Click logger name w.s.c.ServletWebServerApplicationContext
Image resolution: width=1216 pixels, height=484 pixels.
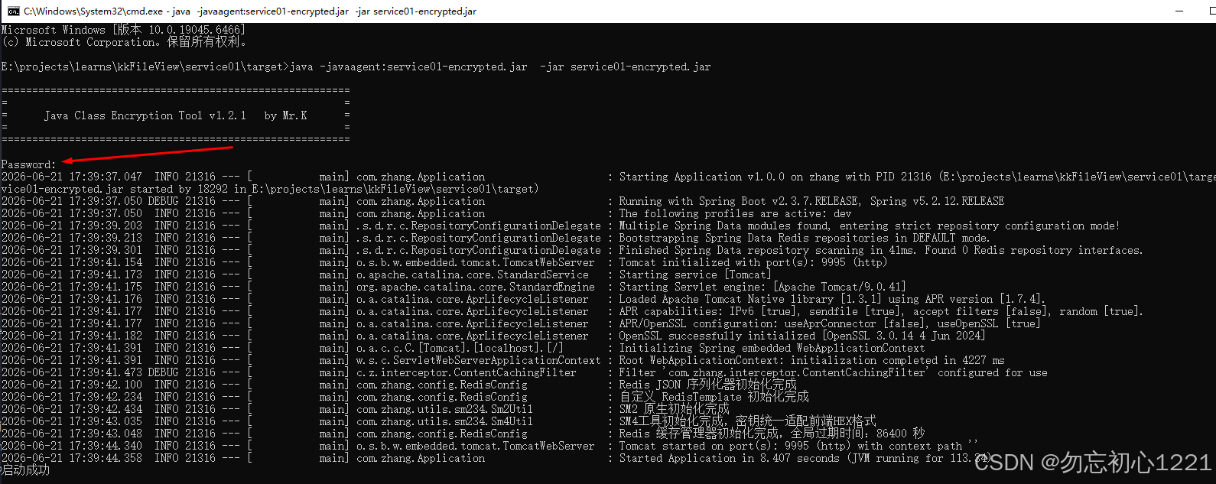pos(479,360)
